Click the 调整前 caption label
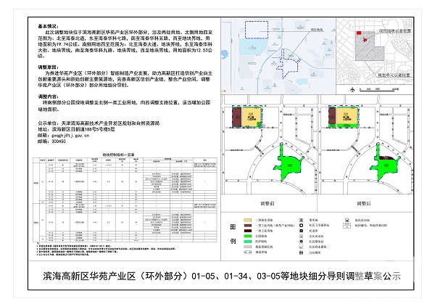The image size is (435, 307). click(267, 203)
